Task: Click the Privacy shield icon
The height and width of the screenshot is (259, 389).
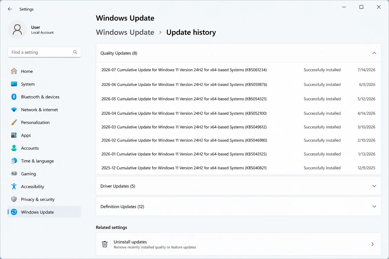Action: click(14, 199)
